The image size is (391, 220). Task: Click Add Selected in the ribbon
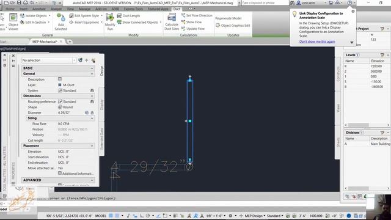click(61, 22)
